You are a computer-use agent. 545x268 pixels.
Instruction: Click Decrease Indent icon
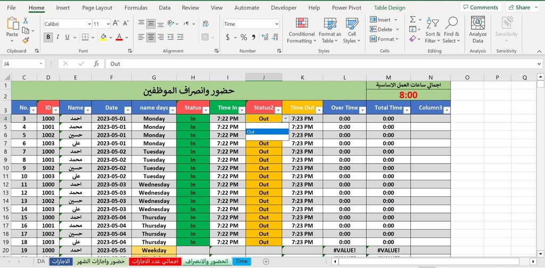[170, 37]
